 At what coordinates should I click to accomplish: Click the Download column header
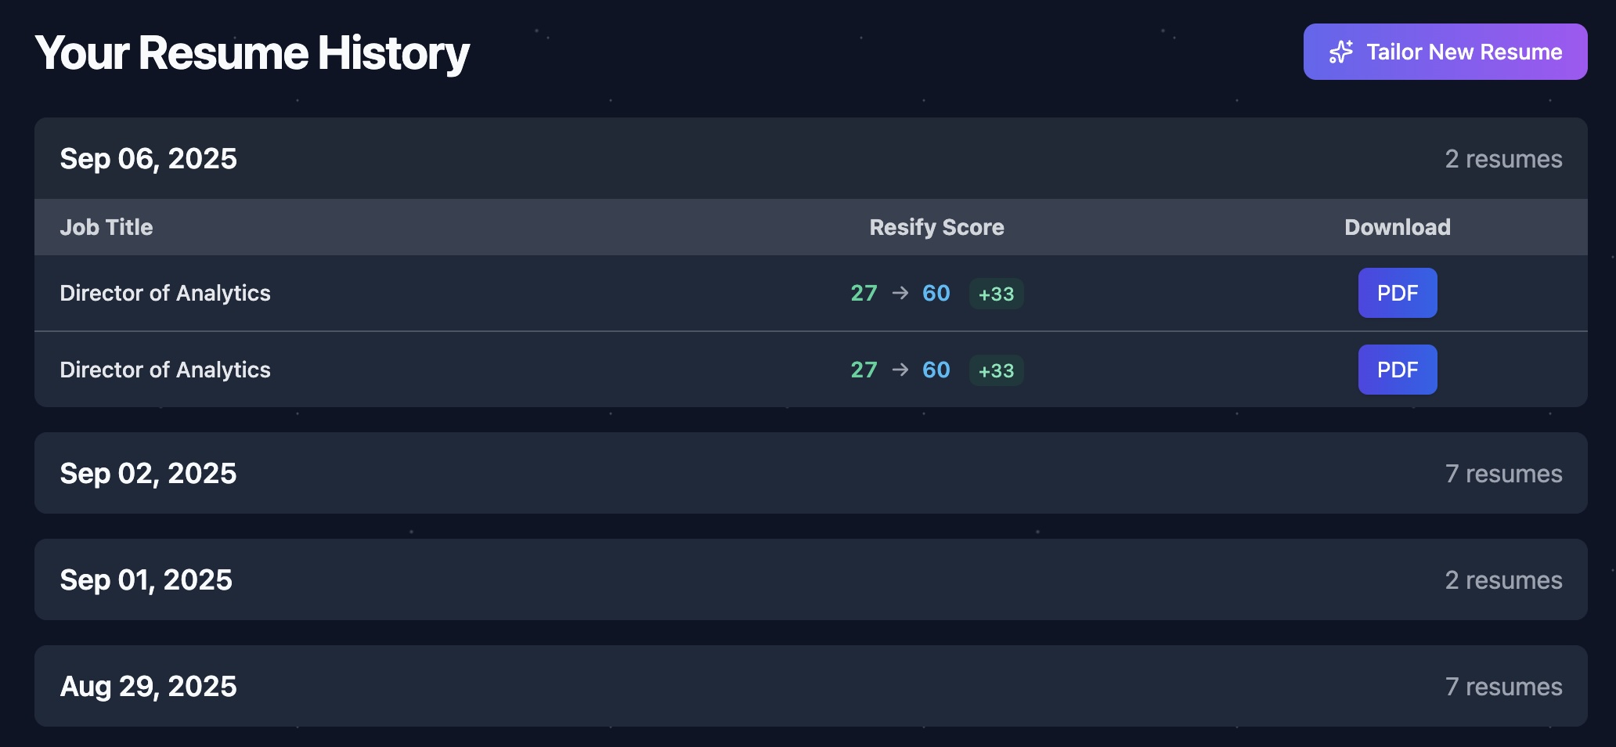point(1397,227)
